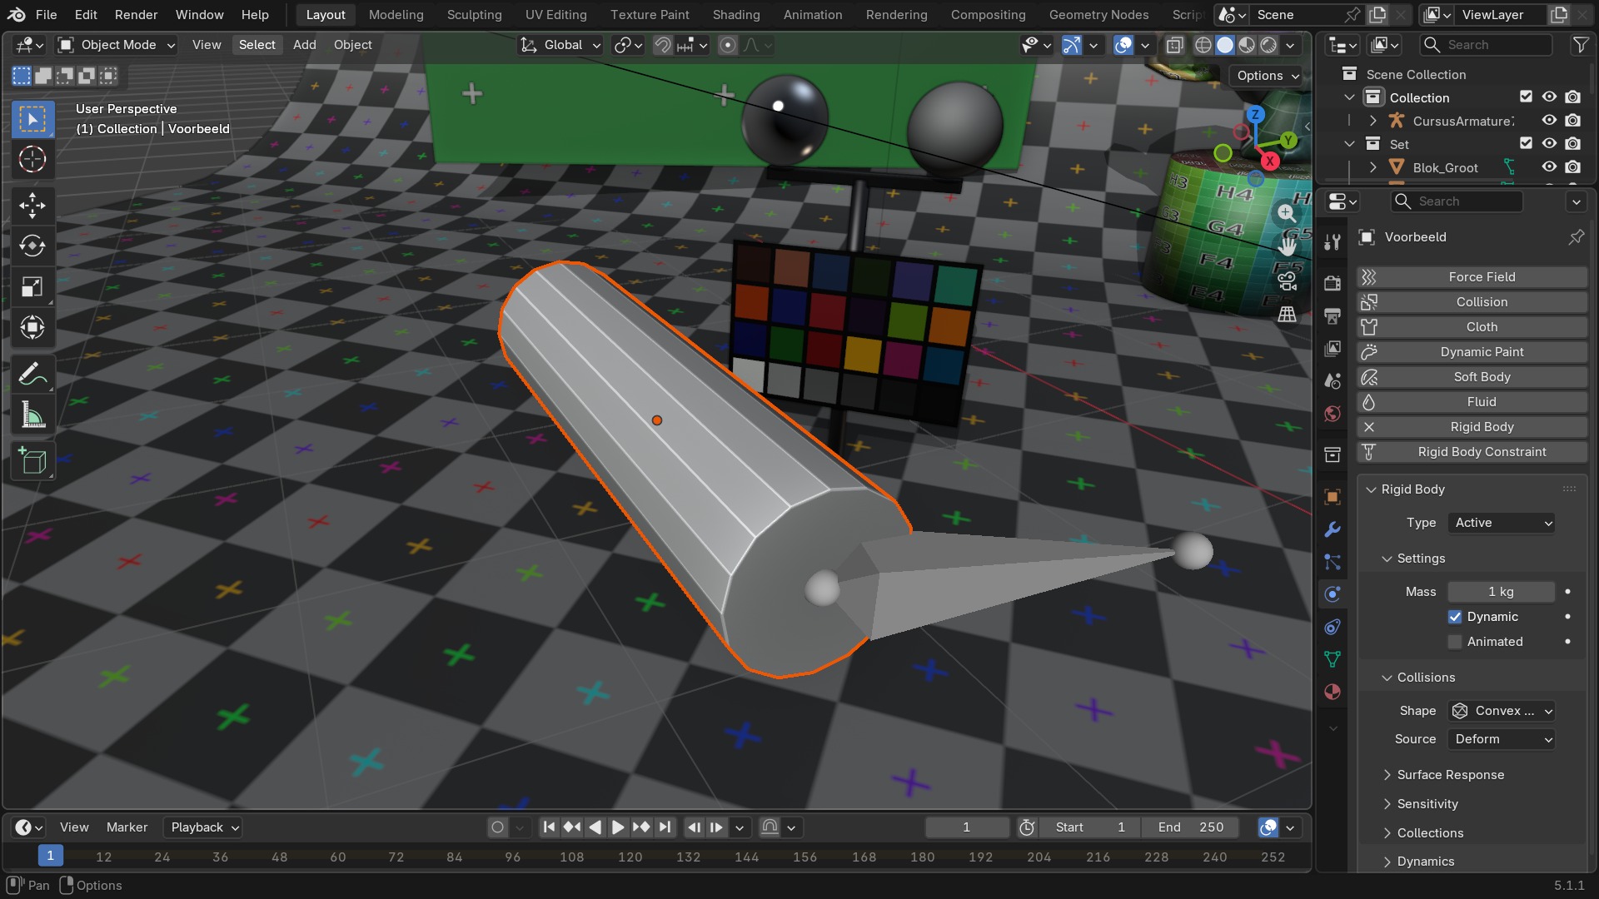Switch to the Shading workspace tab
Viewport: 1599px width, 899px height.
[735, 15]
